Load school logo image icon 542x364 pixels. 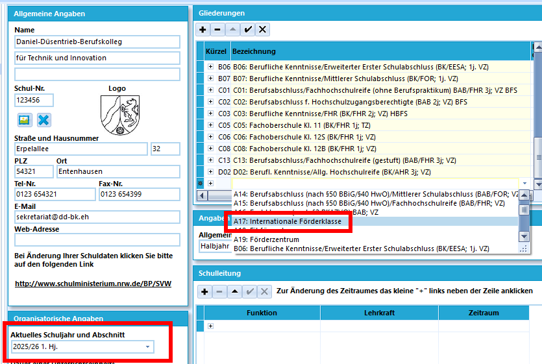(25, 120)
